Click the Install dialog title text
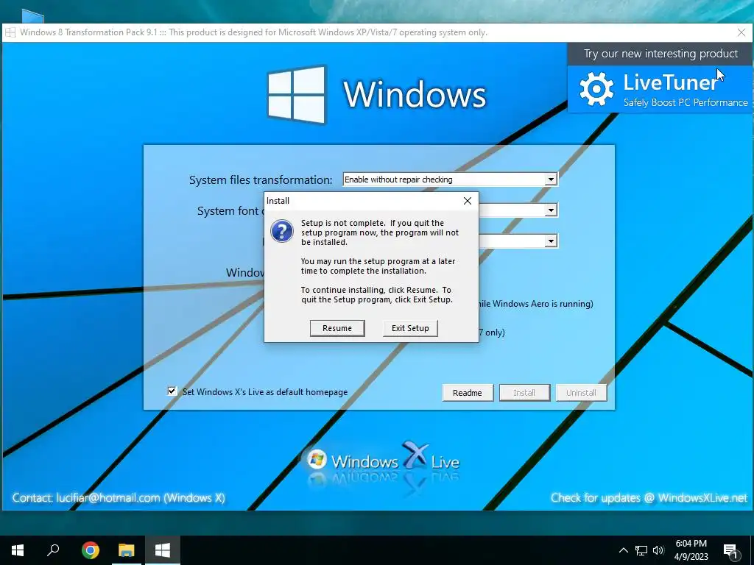Screen dimensions: 754x565 pyautogui.click(x=278, y=201)
